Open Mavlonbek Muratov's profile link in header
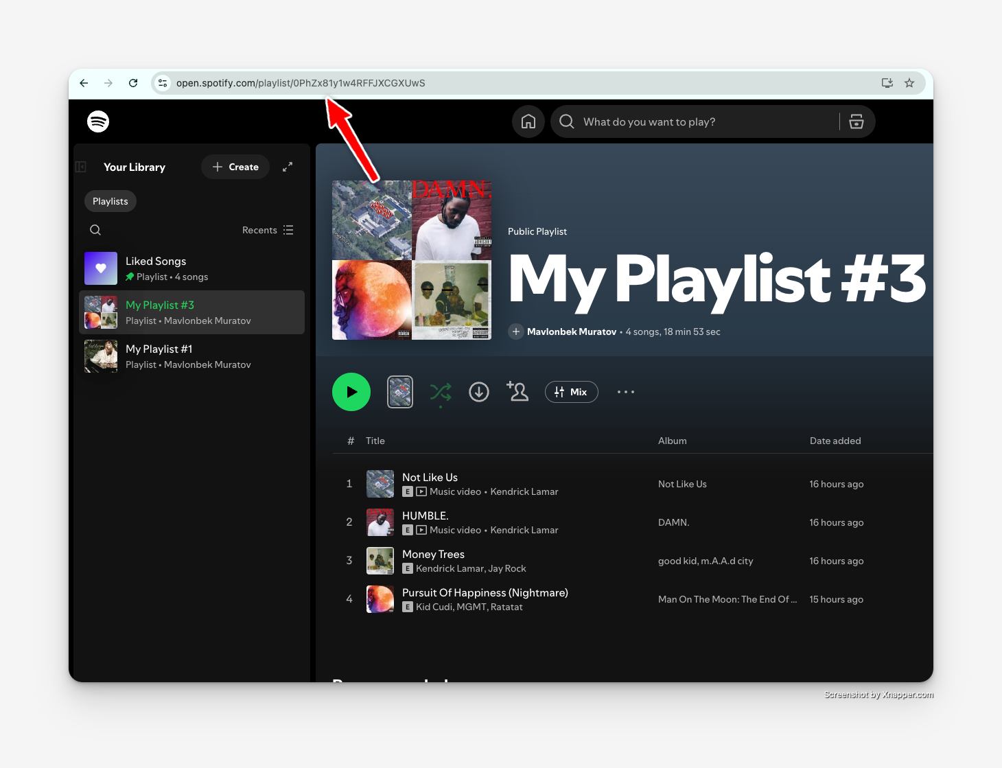The width and height of the screenshot is (1002, 768). [572, 331]
